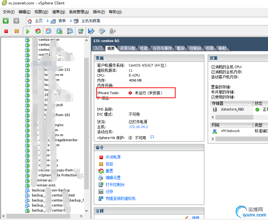Click the VM Network globe icon
The image size is (268, 220).
point(215,131)
